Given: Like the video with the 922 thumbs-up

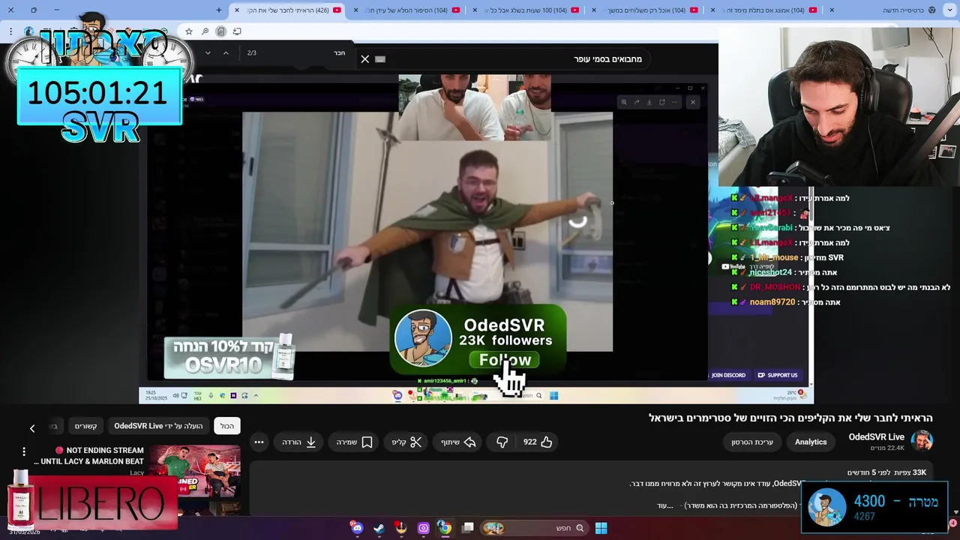Looking at the screenshot, I should 538,442.
